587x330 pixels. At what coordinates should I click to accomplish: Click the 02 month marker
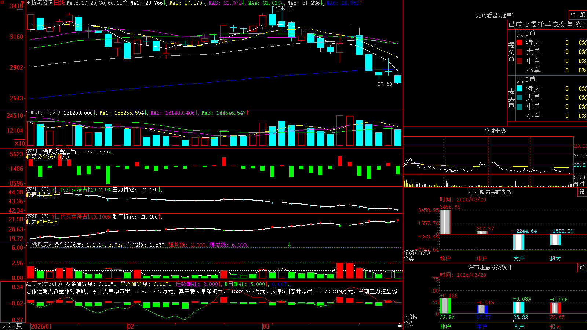(x=130, y=326)
